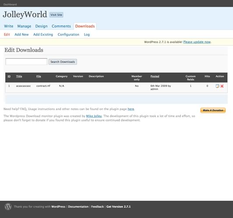
Task: Click the Visit Site button
Action: coord(56,15)
